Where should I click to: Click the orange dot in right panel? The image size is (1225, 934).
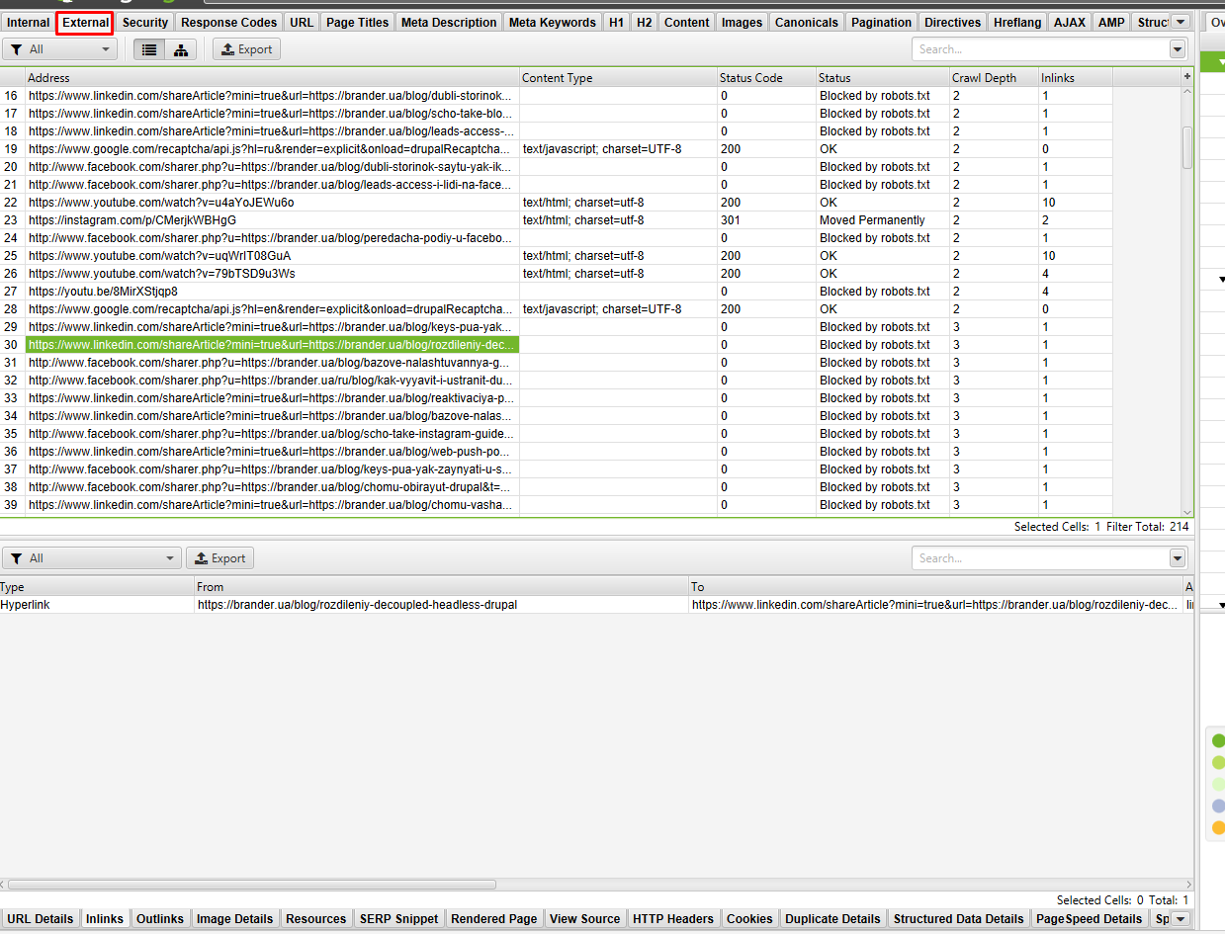click(1218, 827)
